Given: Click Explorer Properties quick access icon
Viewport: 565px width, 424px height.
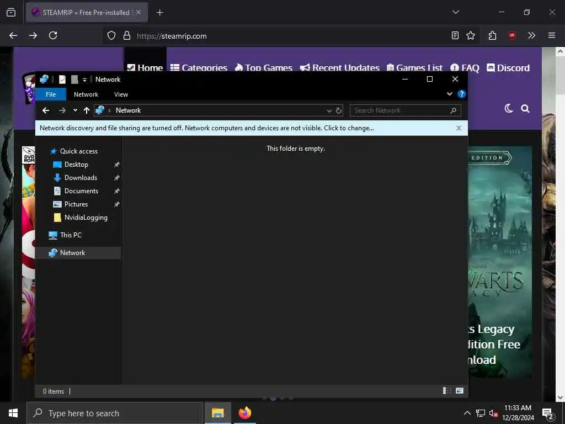Looking at the screenshot, I should click(62, 79).
